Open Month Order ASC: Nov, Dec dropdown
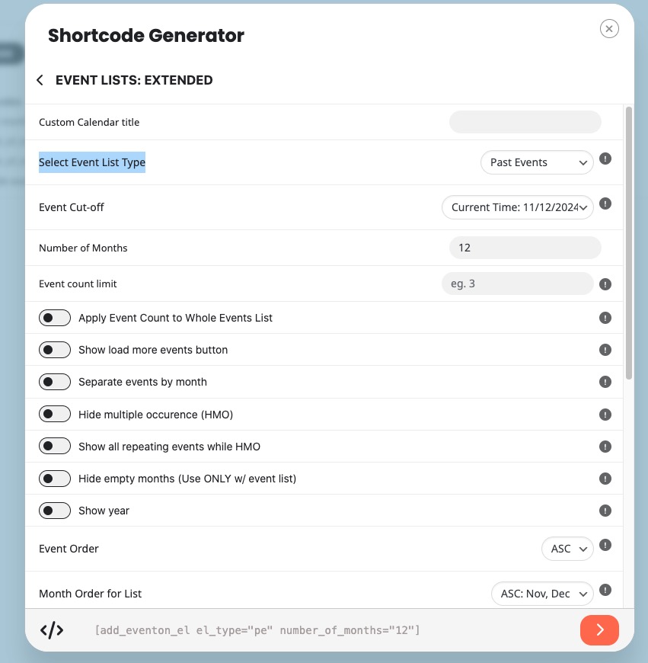The width and height of the screenshot is (648, 663). tap(542, 594)
